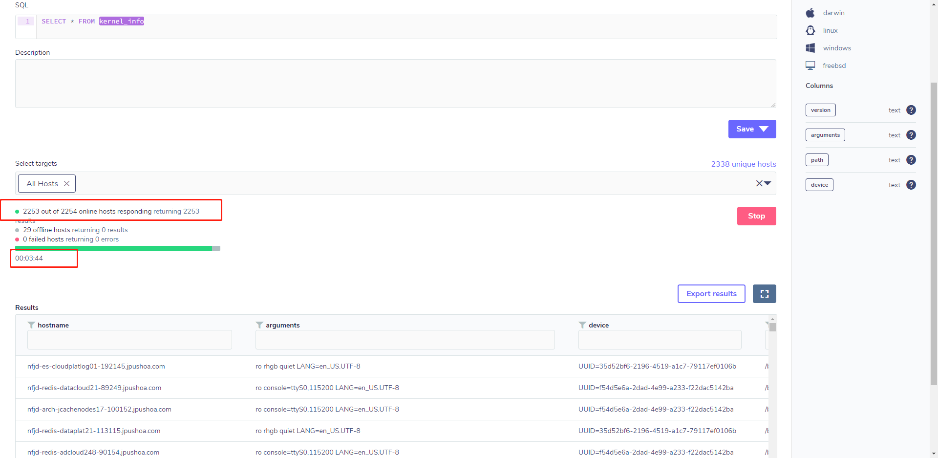Select the freebsd platform icon

point(810,65)
